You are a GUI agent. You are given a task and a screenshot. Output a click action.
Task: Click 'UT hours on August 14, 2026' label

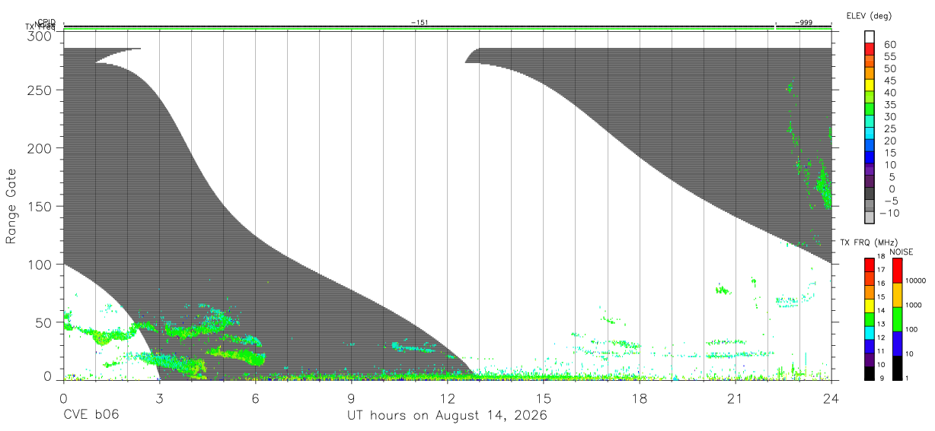pos(447,416)
